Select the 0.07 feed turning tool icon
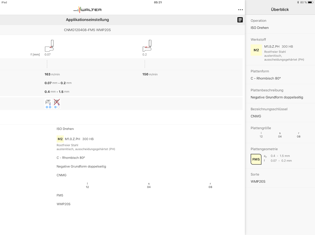The image size is (315, 235). click(49, 46)
